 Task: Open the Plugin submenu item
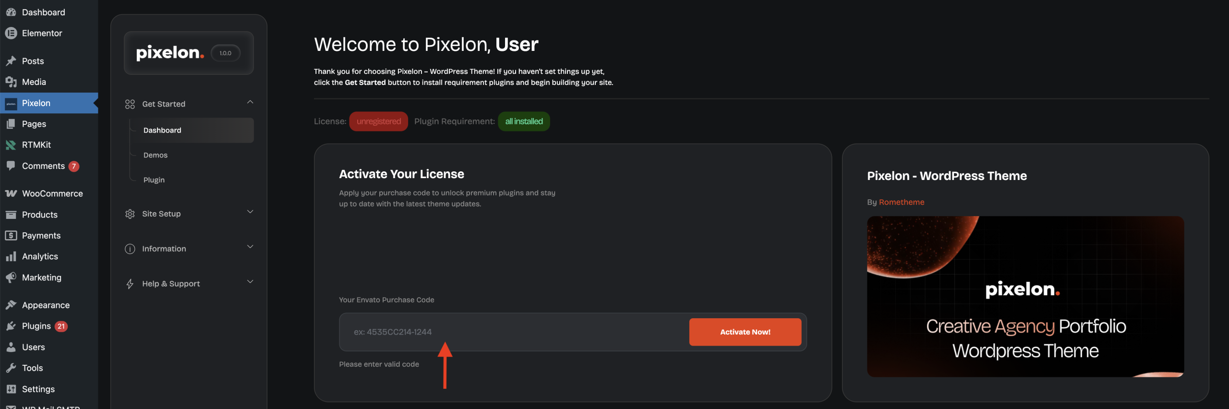pyautogui.click(x=154, y=180)
